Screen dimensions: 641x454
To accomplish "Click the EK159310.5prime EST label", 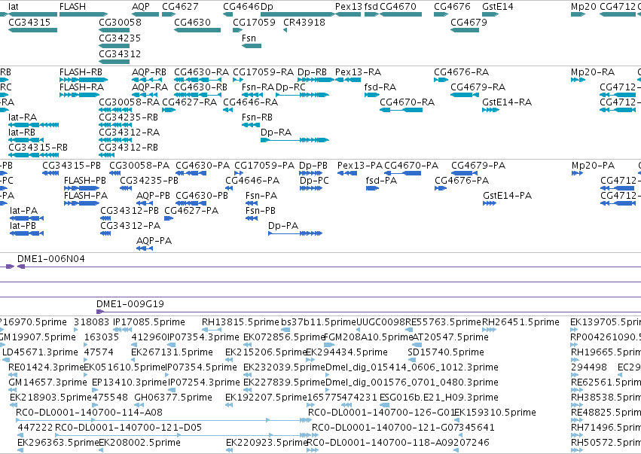I will point(495,413).
